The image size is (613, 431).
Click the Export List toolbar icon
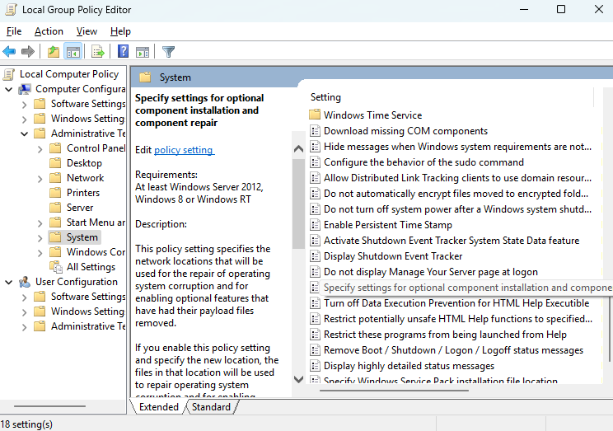[x=98, y=51]
